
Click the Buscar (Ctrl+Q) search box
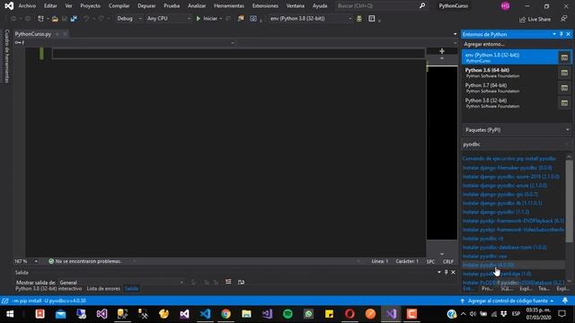coord(377,6)
